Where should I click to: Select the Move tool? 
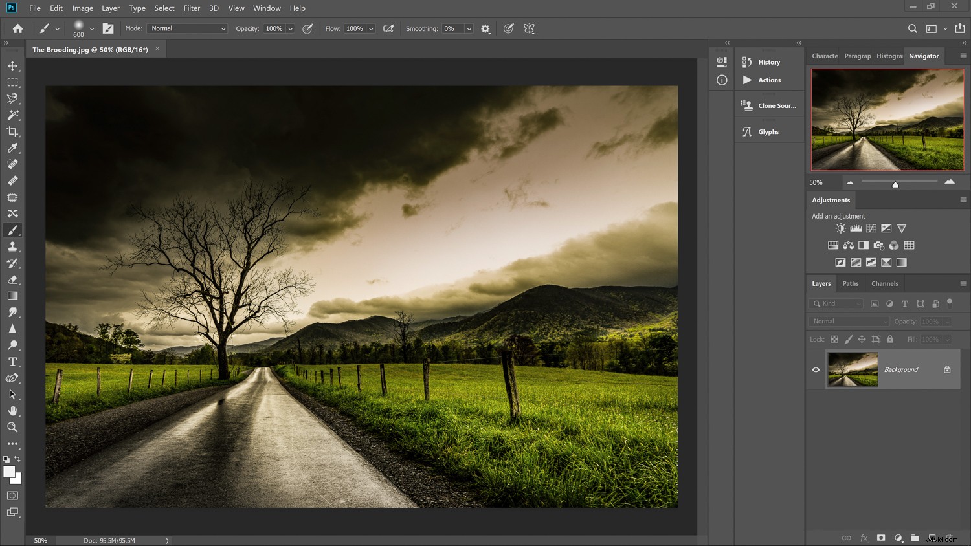coord(12,65)
